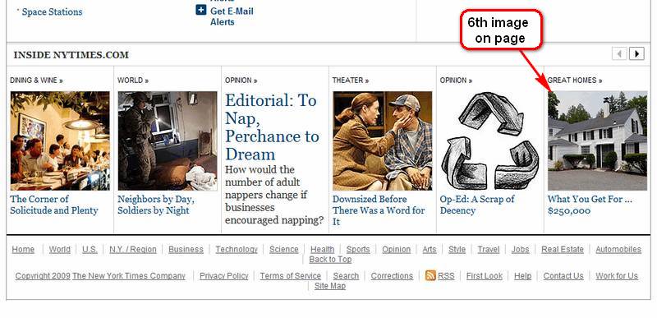
Task: Open the Work for Us link
Action: [x=617, y=276]
